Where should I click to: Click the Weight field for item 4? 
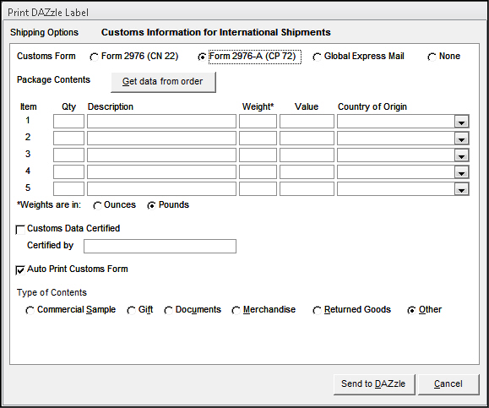coord(258,171)
